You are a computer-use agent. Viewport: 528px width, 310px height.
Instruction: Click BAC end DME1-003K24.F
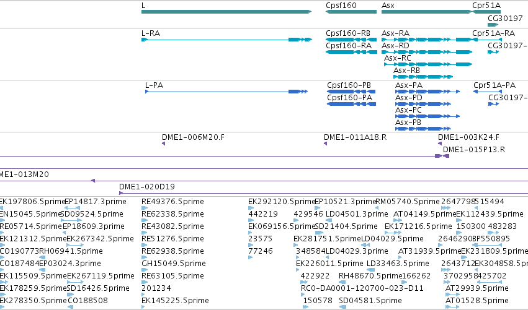point(468,137)
